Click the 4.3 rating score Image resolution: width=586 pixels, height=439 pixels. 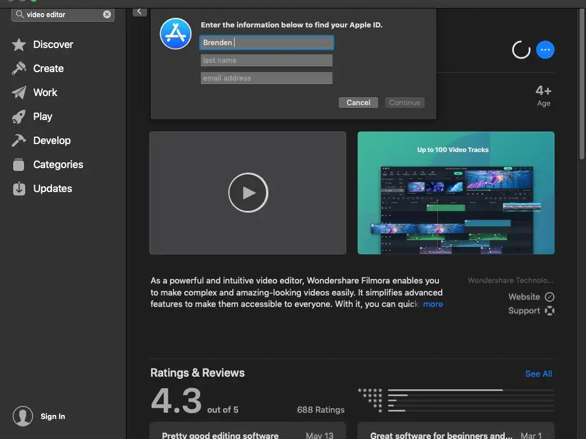pyautogui.click(x=176, y=401)
